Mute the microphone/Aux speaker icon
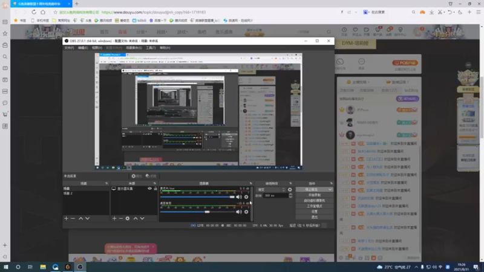The width and height of the screenshot is (484, 272). [x=239, y=197]
